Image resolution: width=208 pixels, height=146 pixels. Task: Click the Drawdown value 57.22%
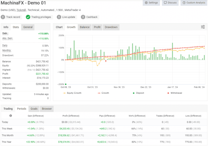pyautogui.click(x=45, y=55)
